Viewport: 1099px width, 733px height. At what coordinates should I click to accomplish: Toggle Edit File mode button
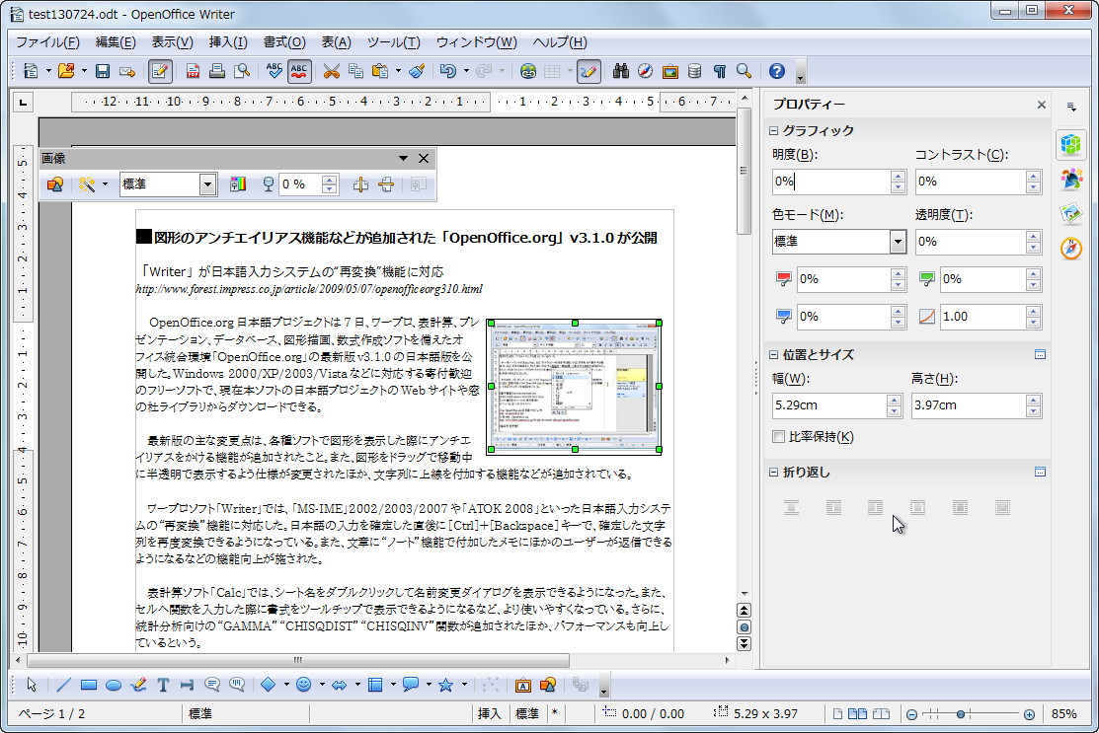point(160,71)
